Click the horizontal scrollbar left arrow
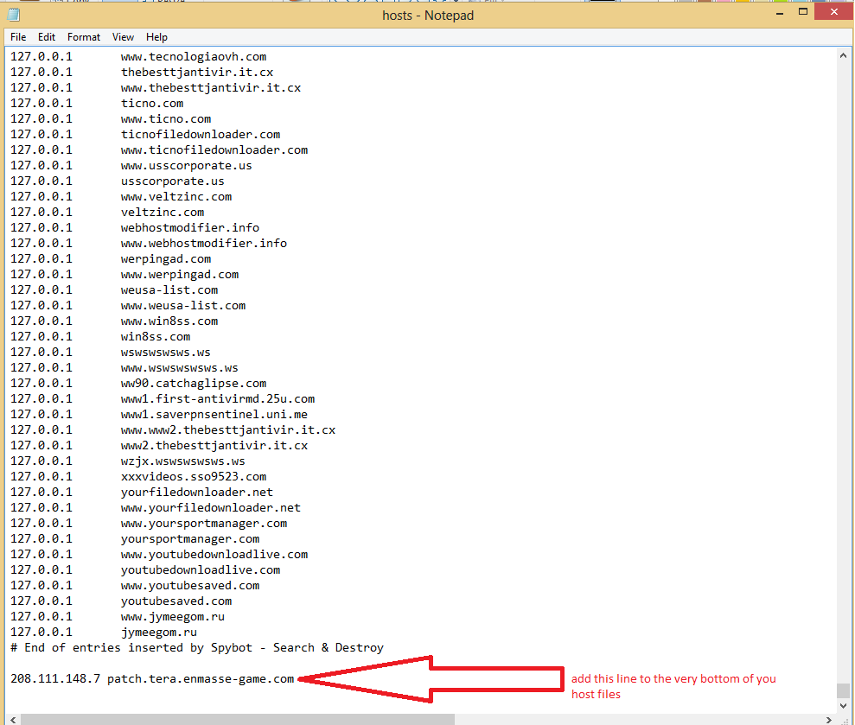 (x=13, y=720)
